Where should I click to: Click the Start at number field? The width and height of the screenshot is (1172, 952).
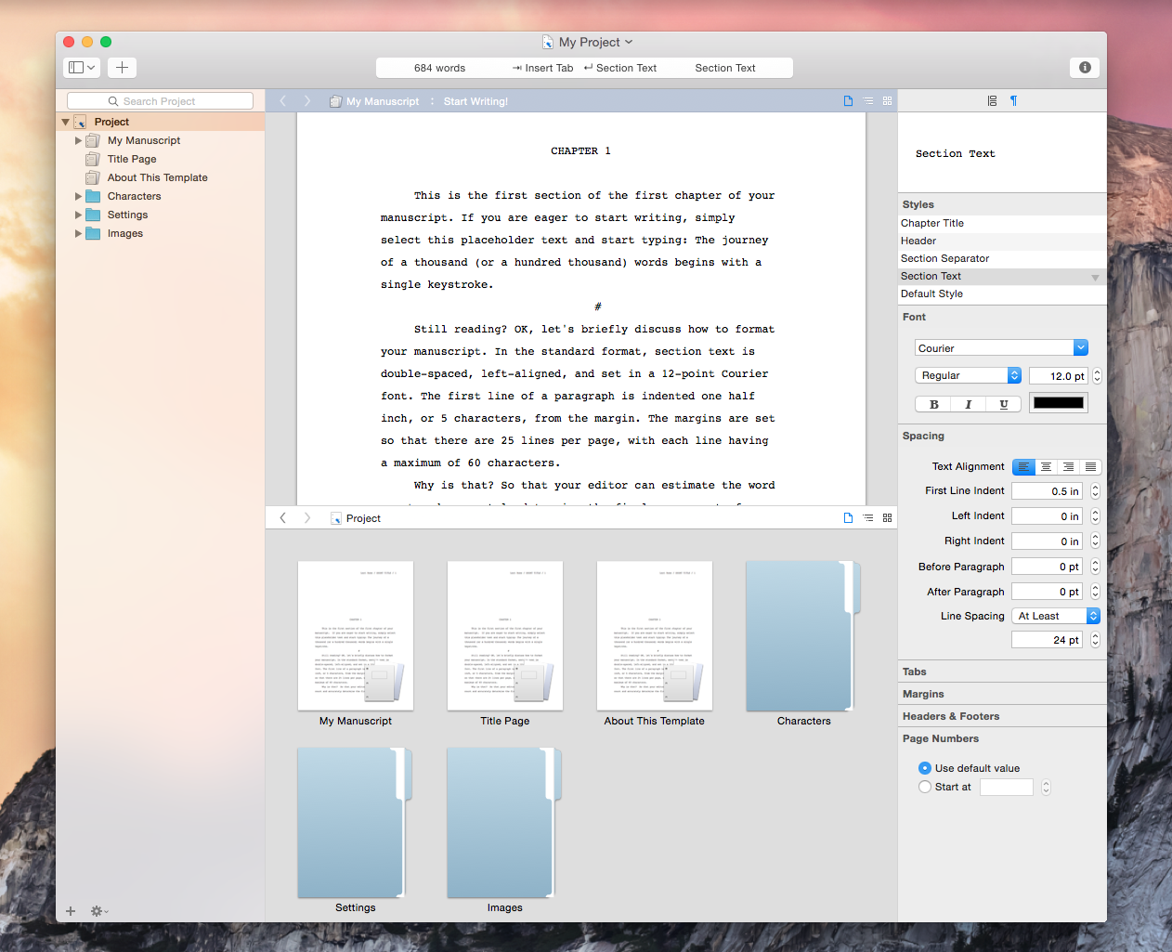pyautogui.click(x=1006, y=788)
